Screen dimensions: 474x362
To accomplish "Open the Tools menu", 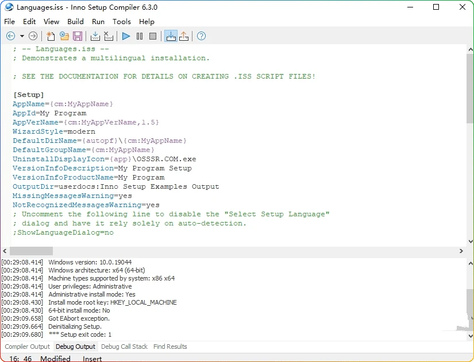I will tap(122, 22).
